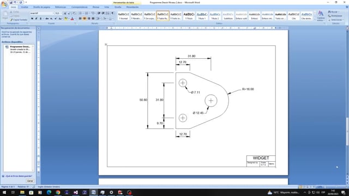The height and width of the screenshot is (196, 349).
Task: Open Visual Studio from taskbar
Action: coord(76,192)
